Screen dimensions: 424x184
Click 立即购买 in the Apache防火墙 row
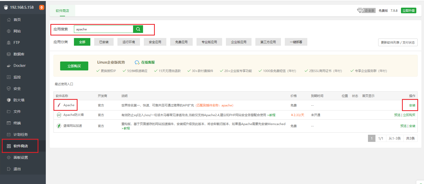click(409, 115)
